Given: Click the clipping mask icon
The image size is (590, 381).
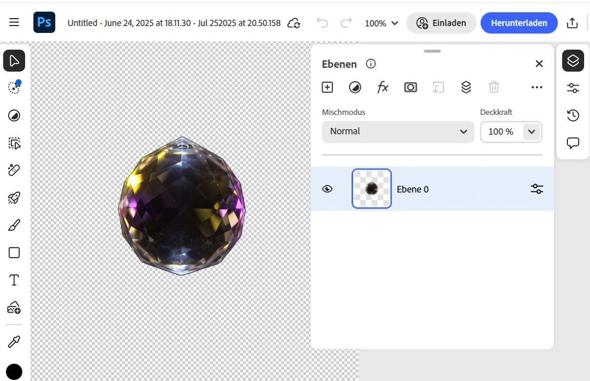Looking at the screenshot, I should pos(438,87).
